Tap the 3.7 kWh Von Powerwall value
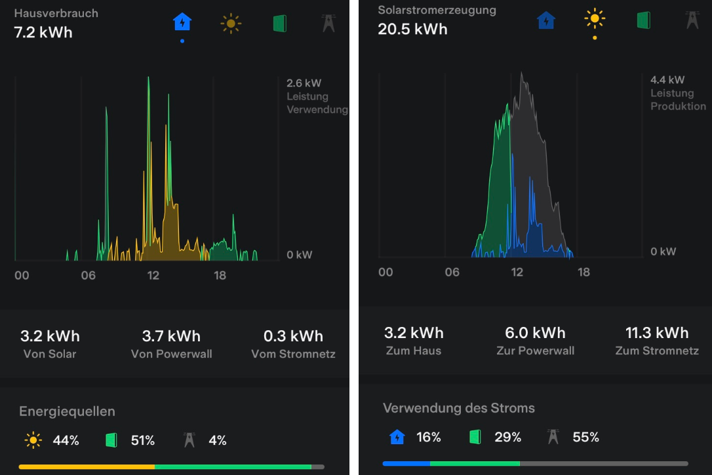This screenshot has height=475, width=712. [x=171, y=337]
